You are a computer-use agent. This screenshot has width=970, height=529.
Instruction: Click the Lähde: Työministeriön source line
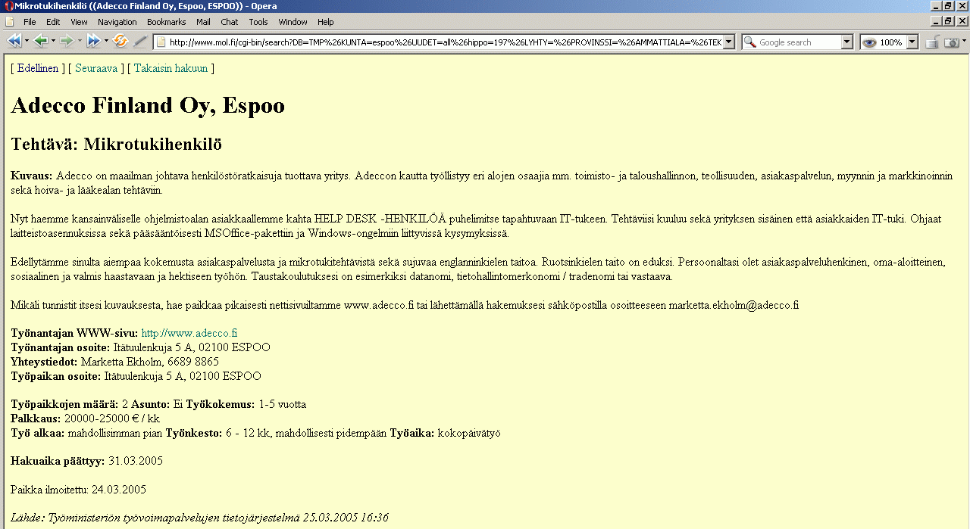[x=199, y=518]
